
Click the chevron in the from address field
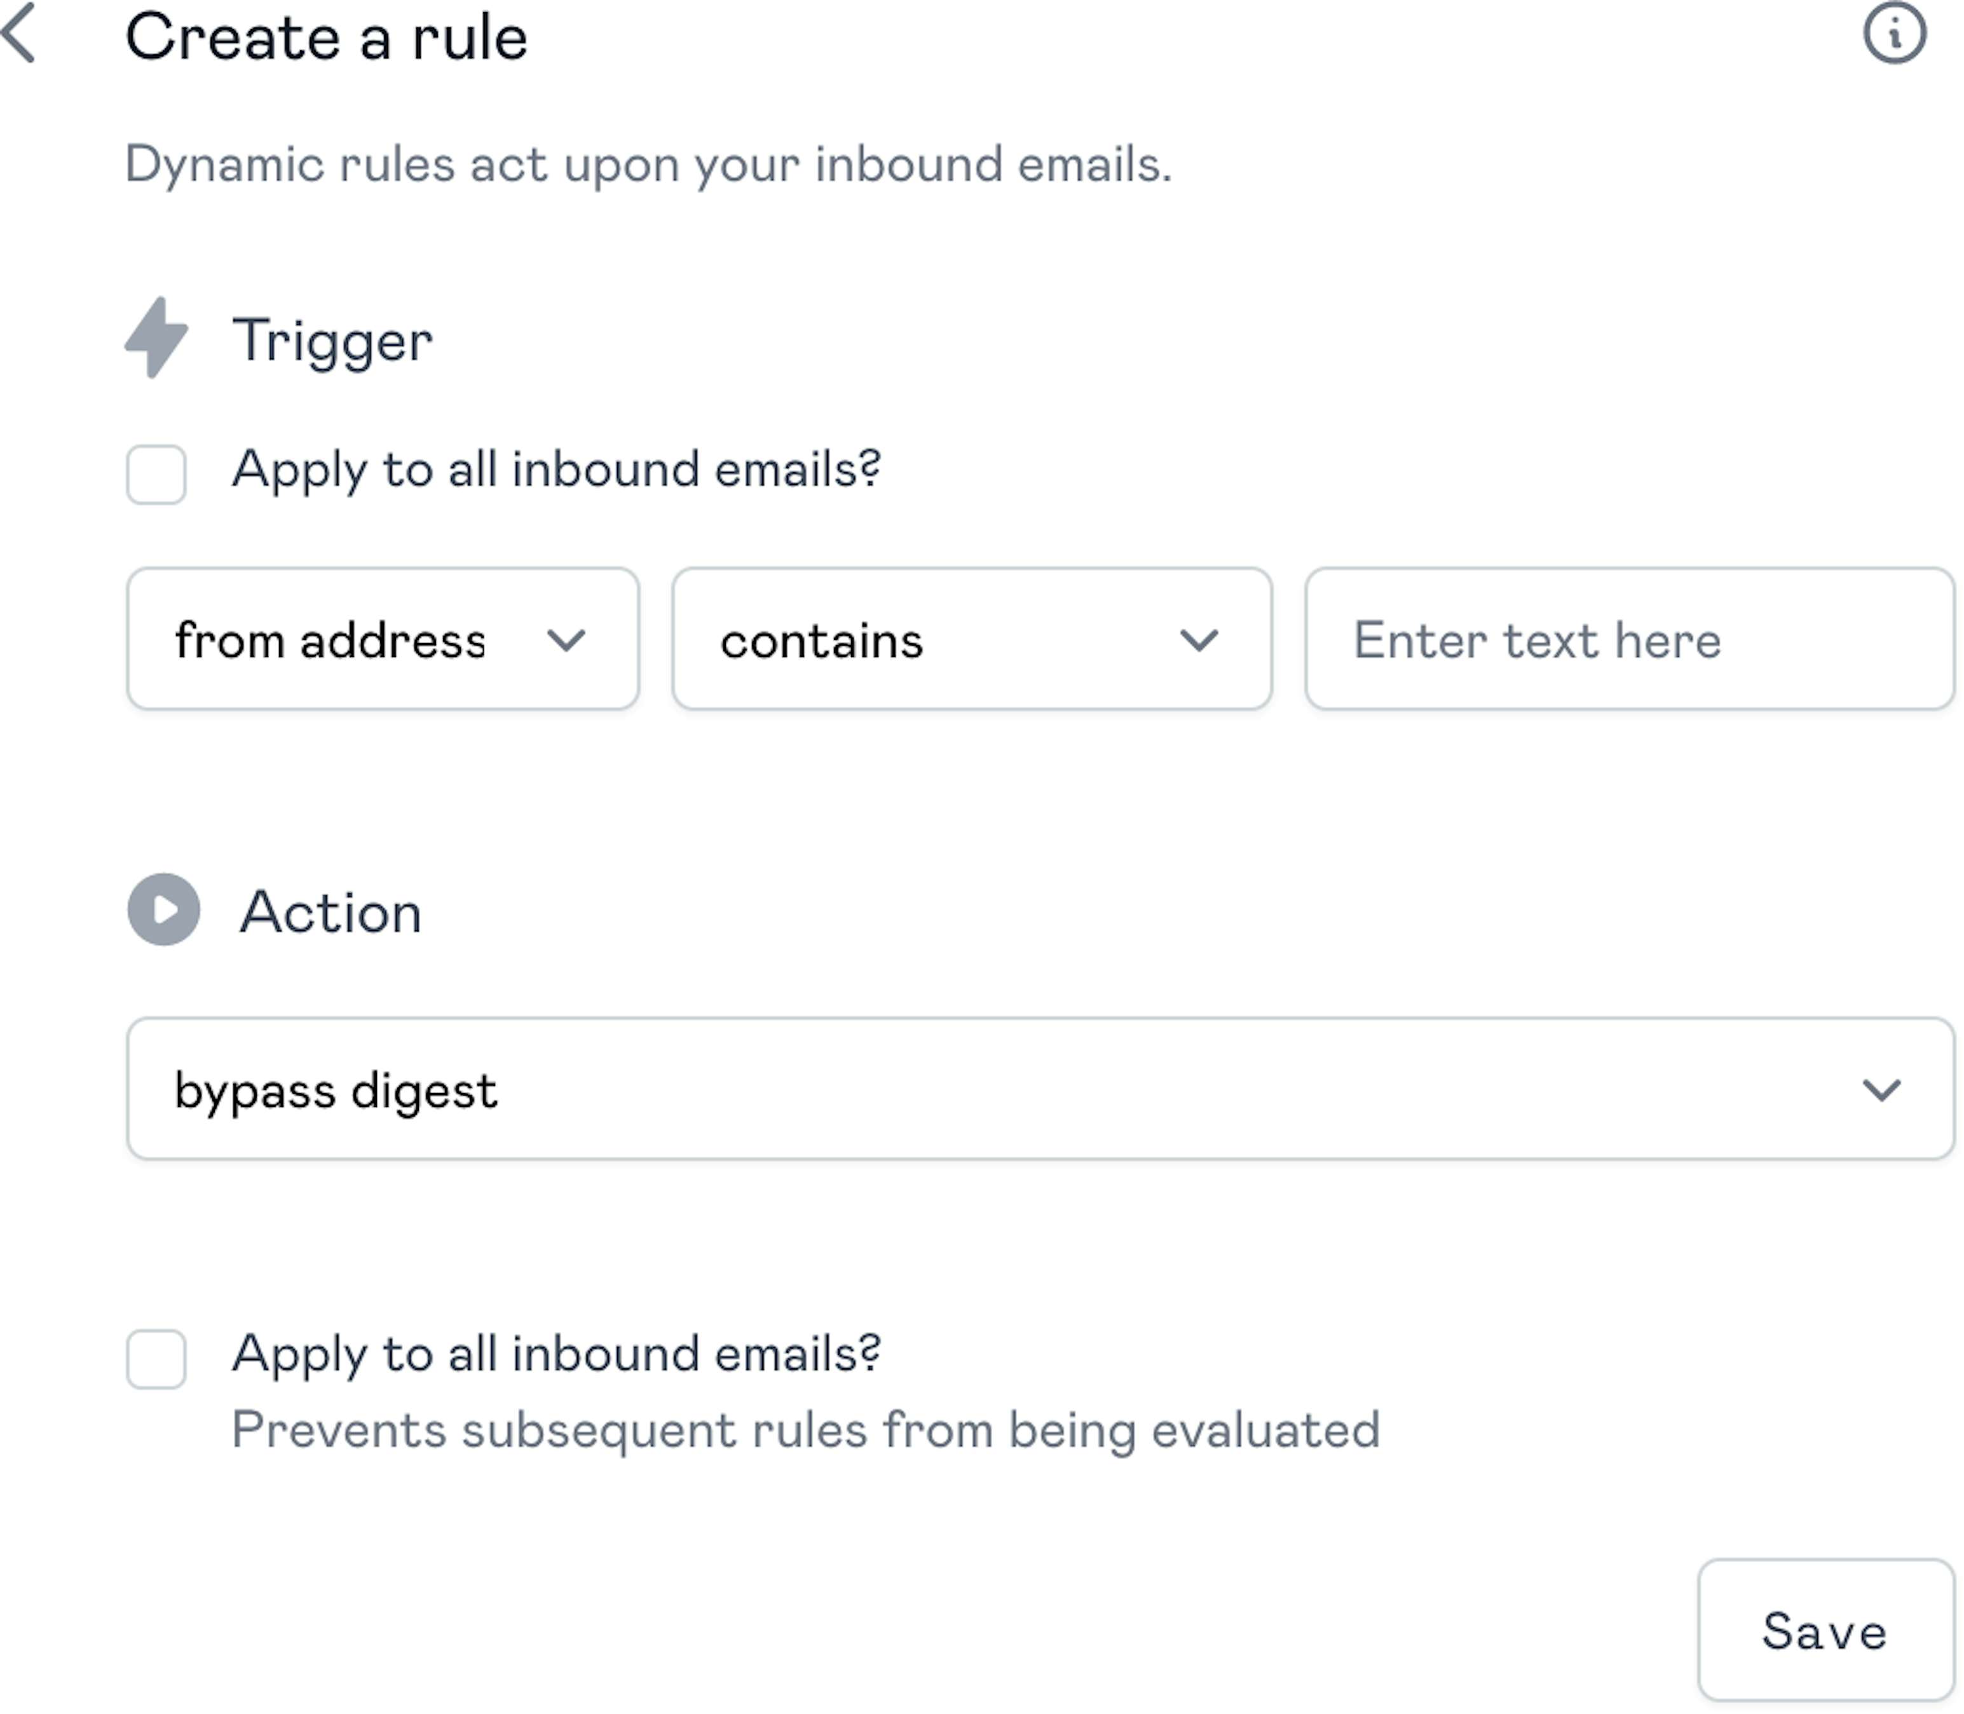coord(566,640)
